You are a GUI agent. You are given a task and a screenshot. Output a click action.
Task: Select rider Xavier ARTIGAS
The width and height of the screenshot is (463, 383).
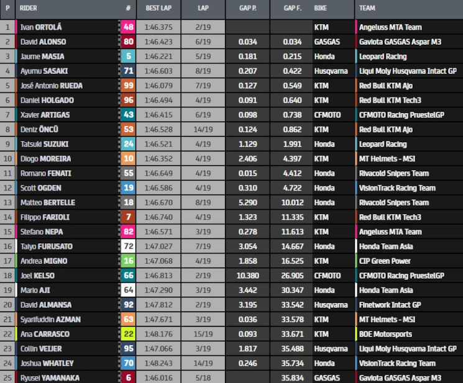pyautogui.click(x=45, y=115)
